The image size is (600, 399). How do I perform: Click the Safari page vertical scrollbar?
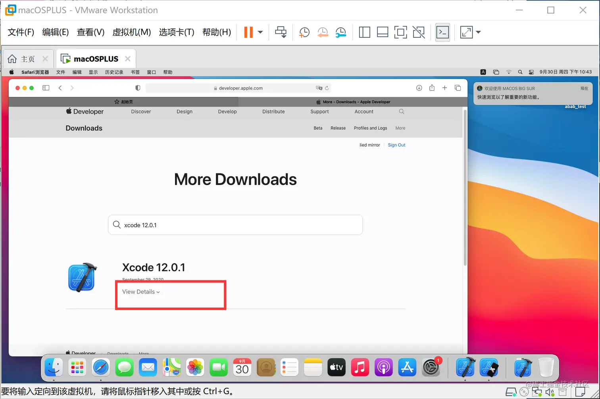click(465, 188)
